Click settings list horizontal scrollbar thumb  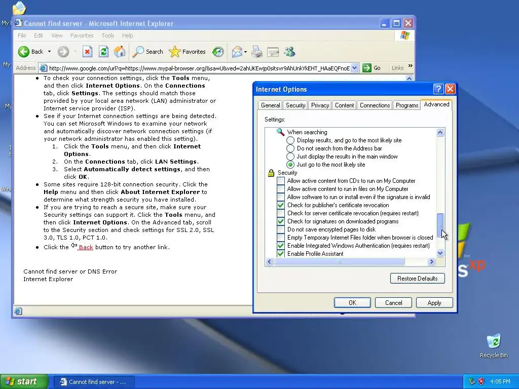click(x=339, y=262)
